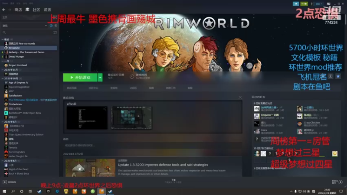
Task: Click the Night of the Dead icon
Action: (x=6, y=169)
